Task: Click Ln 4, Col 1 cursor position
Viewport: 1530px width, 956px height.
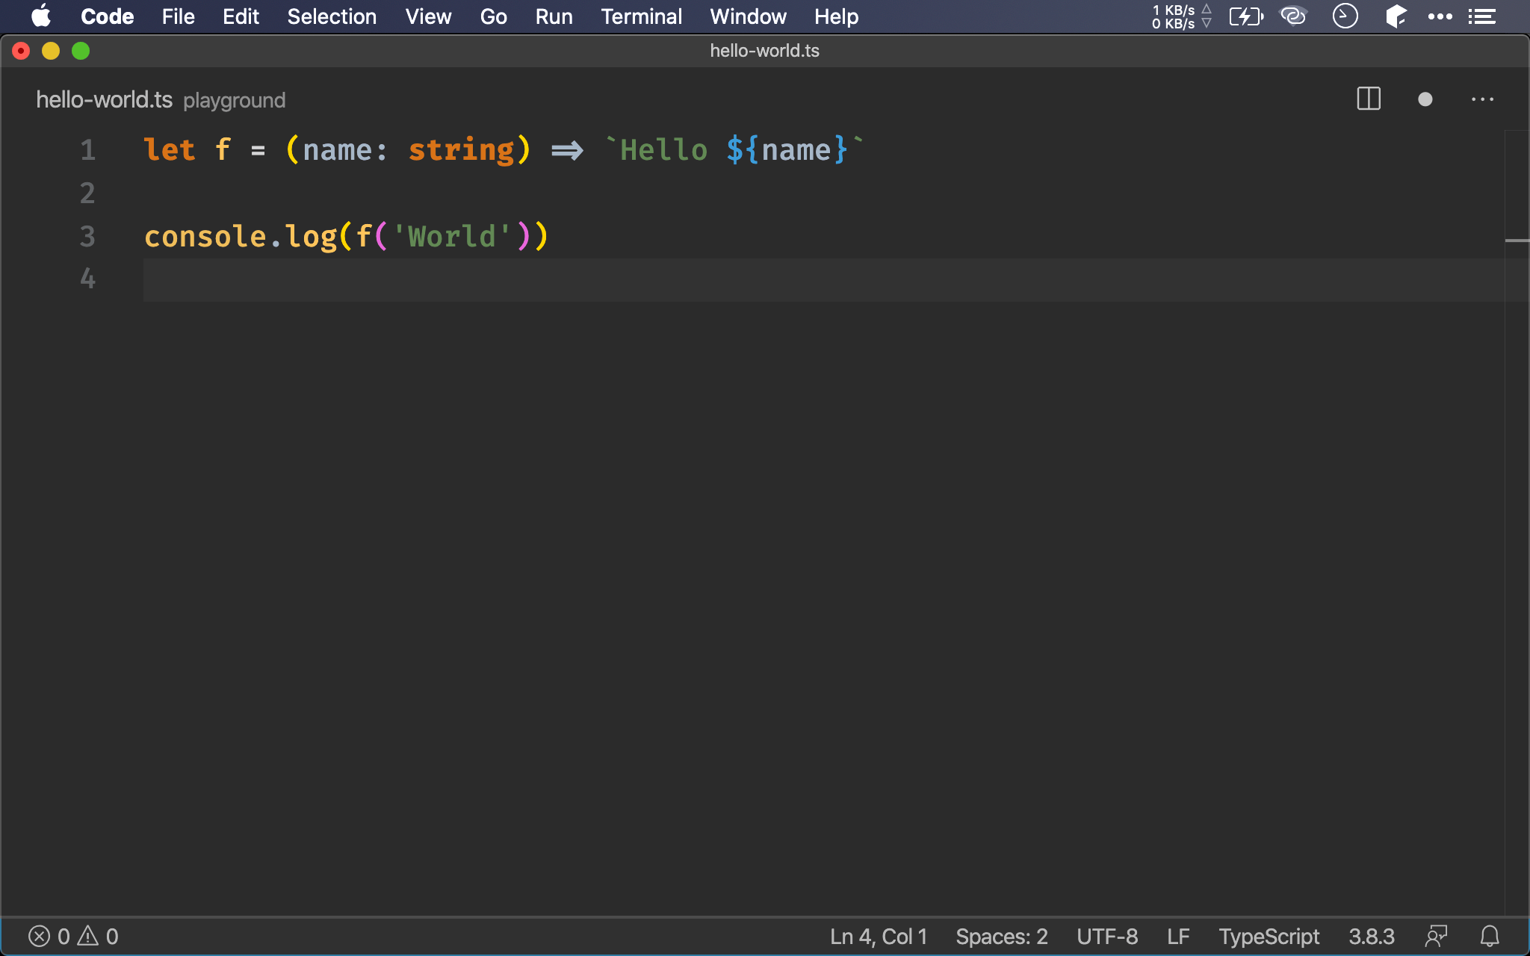Action: [x=879, y=937]
